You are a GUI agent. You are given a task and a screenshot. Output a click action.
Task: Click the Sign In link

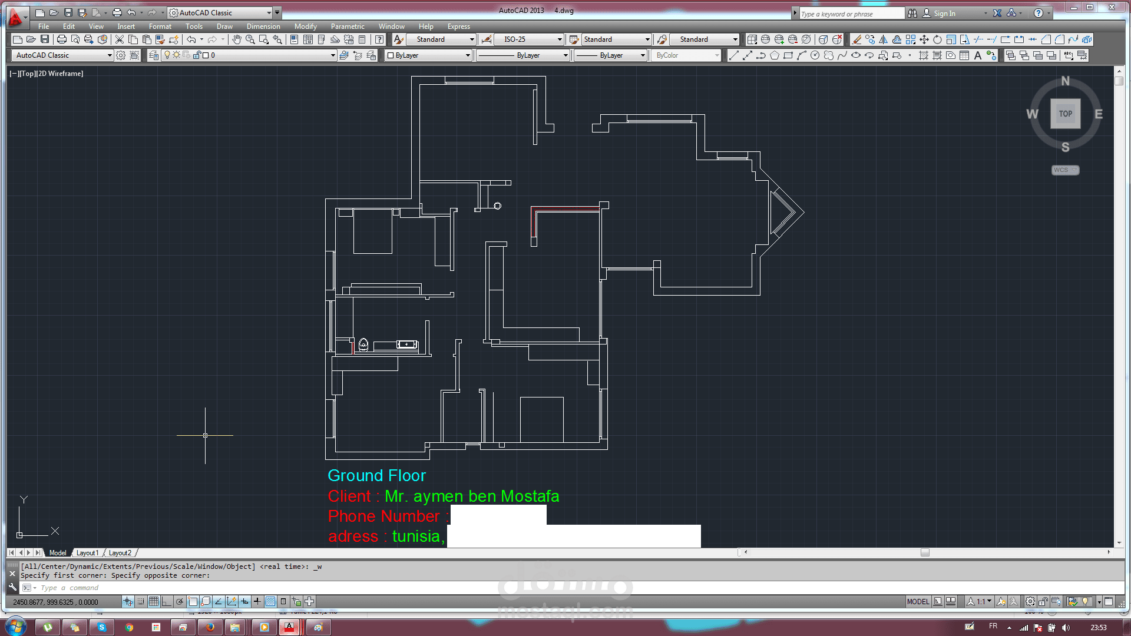point(944,13)
